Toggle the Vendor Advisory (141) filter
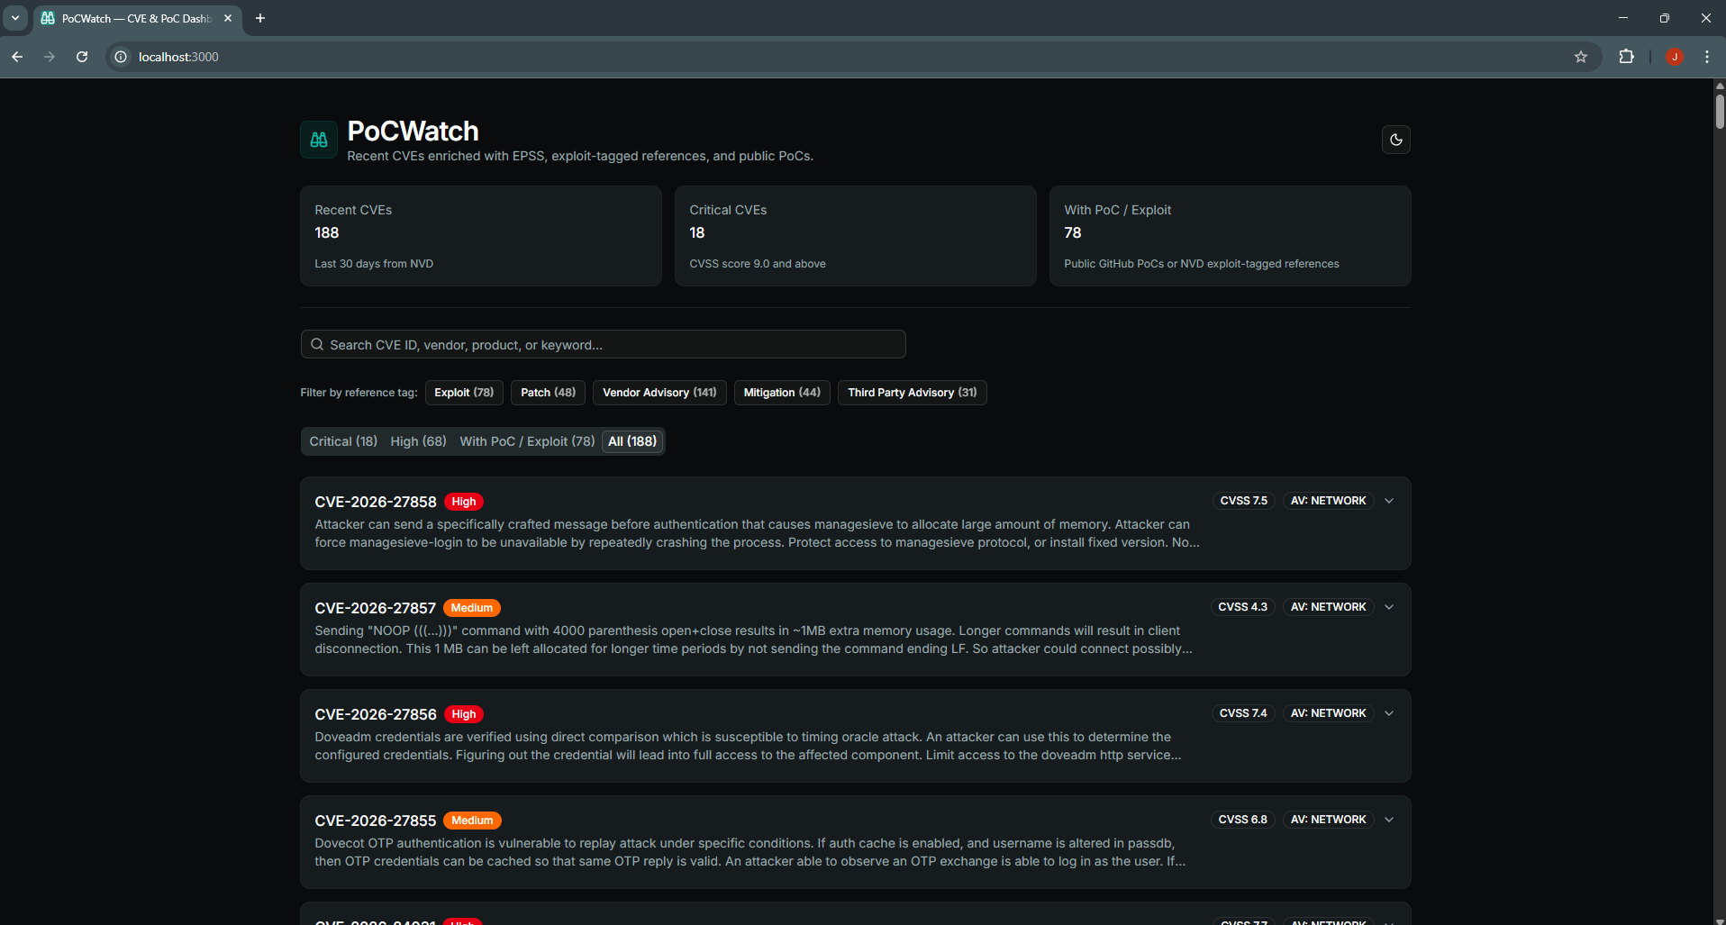The image size is (1726, 925). (x=659, y=393)
